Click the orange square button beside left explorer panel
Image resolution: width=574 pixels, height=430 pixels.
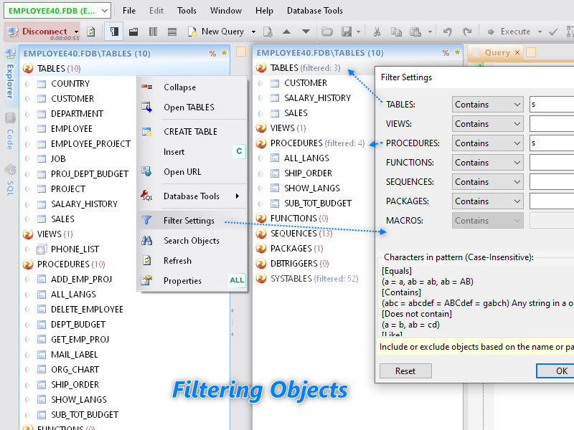(241, 52)
